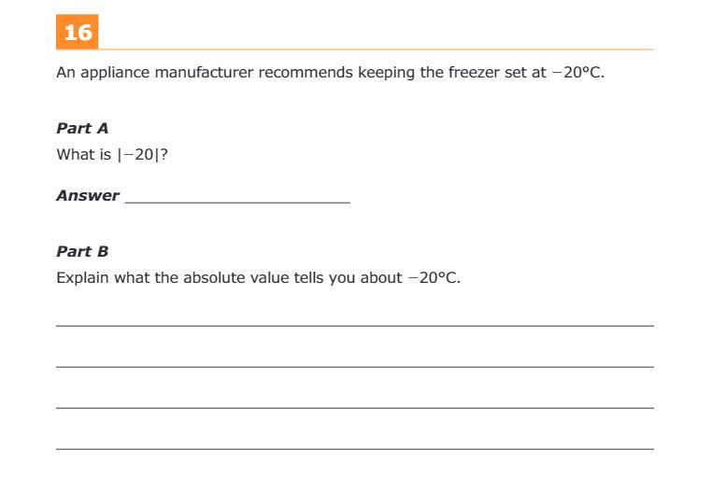Image resolution: width=711 pixels, height=491 pixels.
Task: Click the −20°C value in the intro sentence
Action: tap(577, 73)
